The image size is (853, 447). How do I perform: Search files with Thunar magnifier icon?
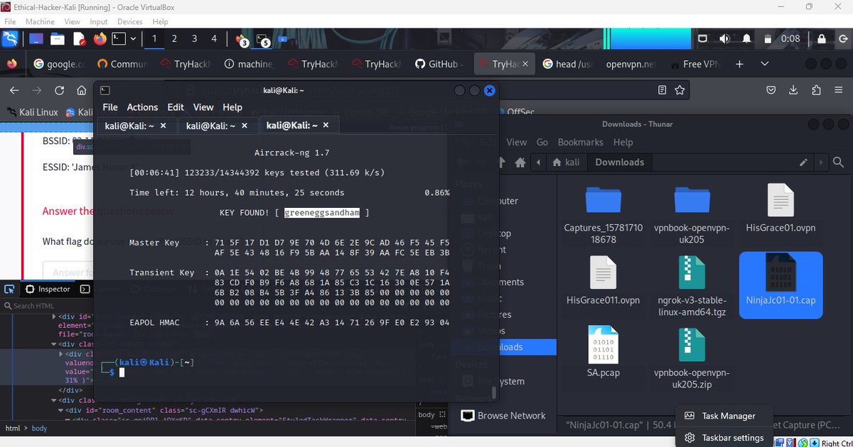840,162
